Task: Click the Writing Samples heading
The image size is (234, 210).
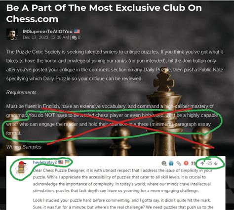Action: pyautogui.click(x=24, y=147)
